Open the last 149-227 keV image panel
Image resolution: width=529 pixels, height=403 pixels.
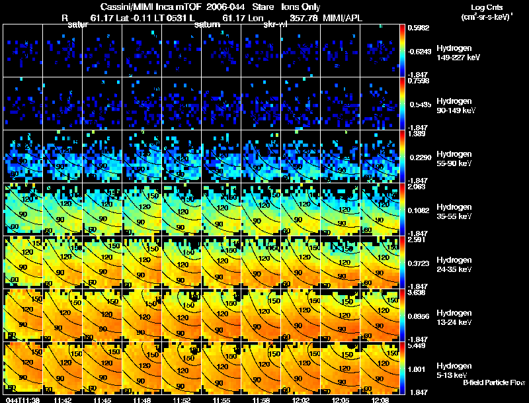[380, 51]
